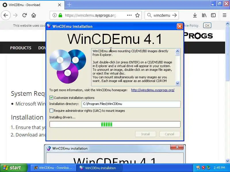
Task: Toggle Customize installation options checkbox
Action: pyautogui.click(x=51, y=97)
